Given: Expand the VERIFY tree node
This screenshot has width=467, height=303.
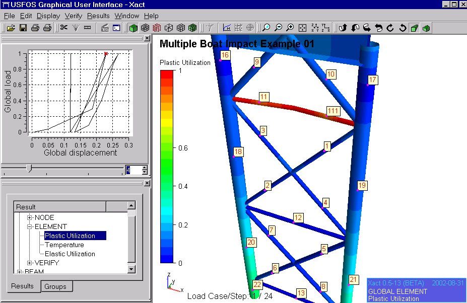Looking at the screenshot, I should 30,263.
